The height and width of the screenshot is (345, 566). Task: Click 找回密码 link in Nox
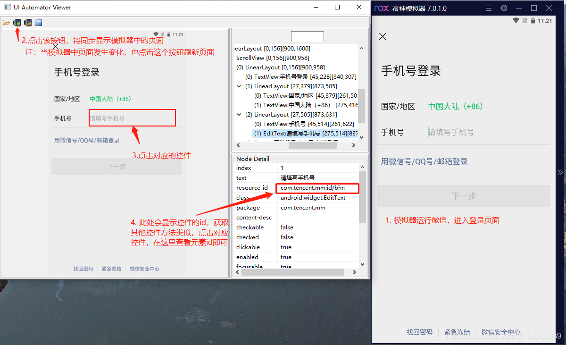tap(419, 332)
